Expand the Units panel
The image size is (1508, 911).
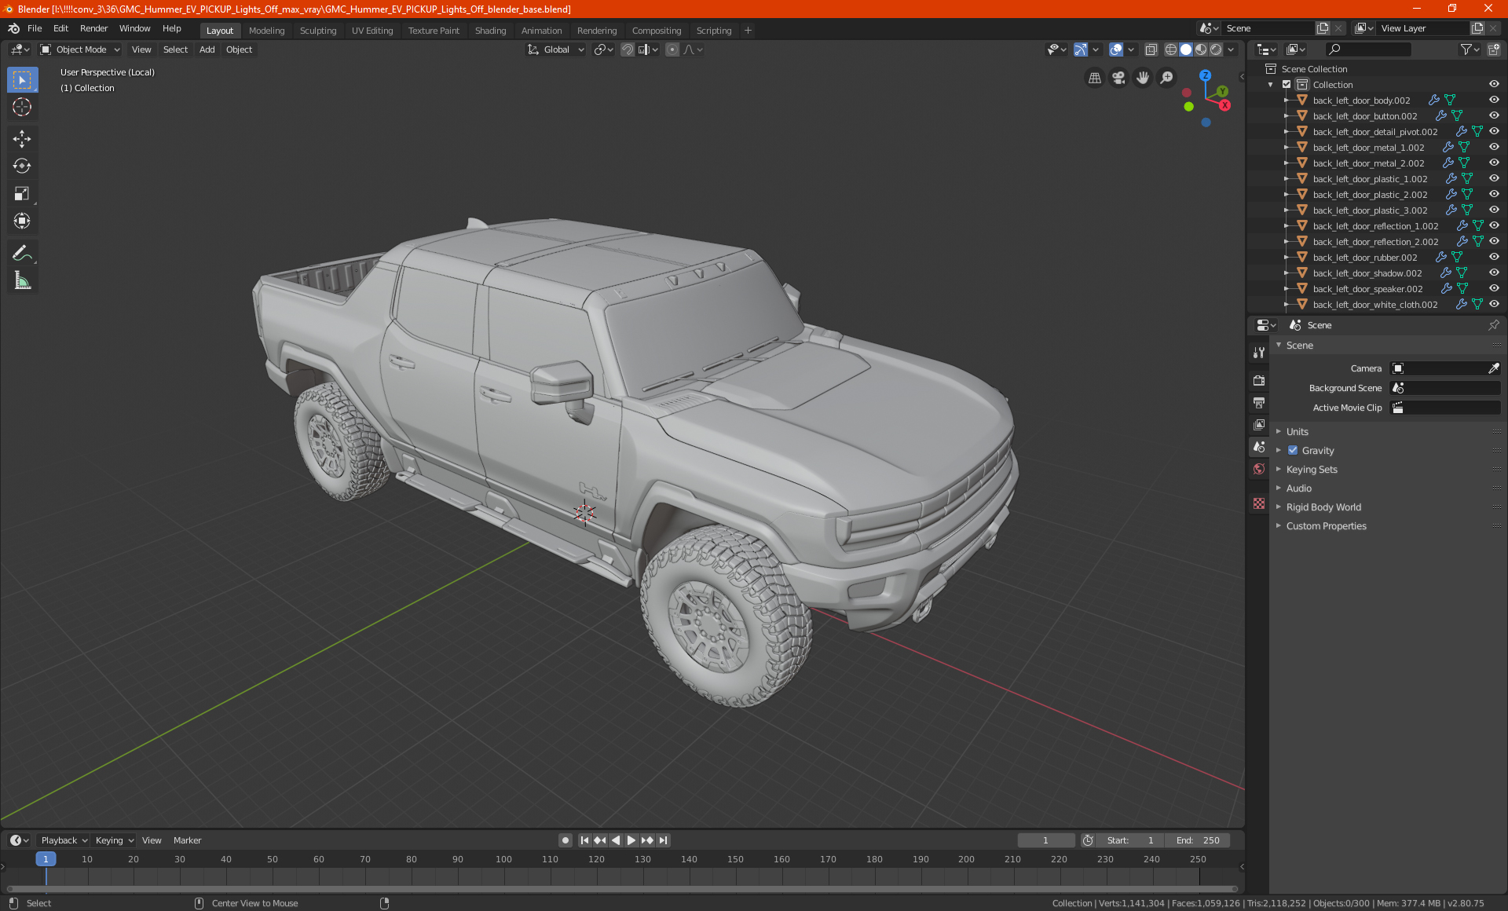click(1298, 432)
